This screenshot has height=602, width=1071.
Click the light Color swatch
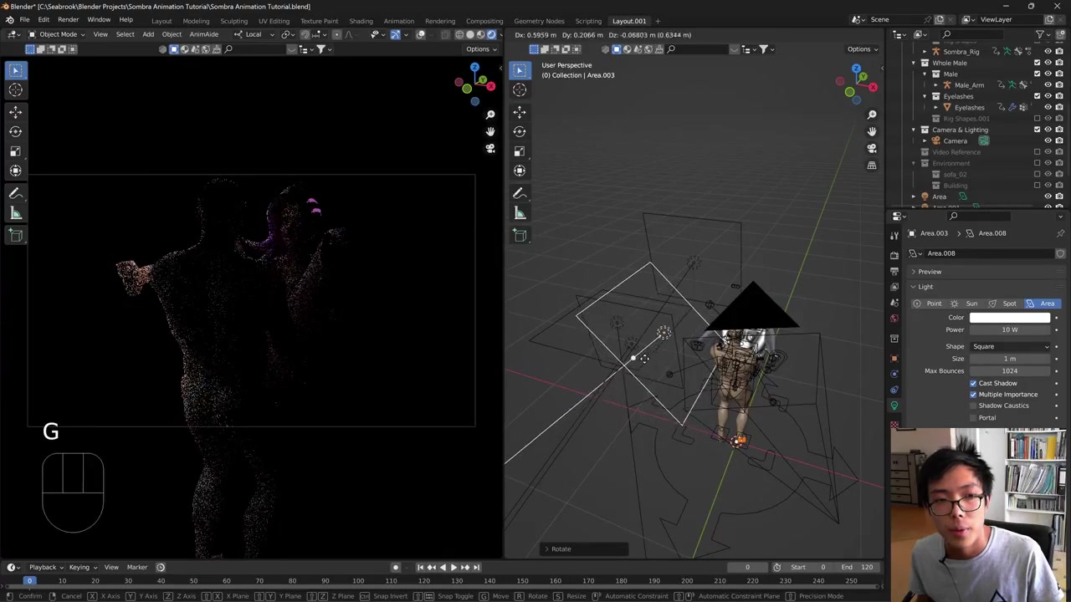(x=1009, y=318)
